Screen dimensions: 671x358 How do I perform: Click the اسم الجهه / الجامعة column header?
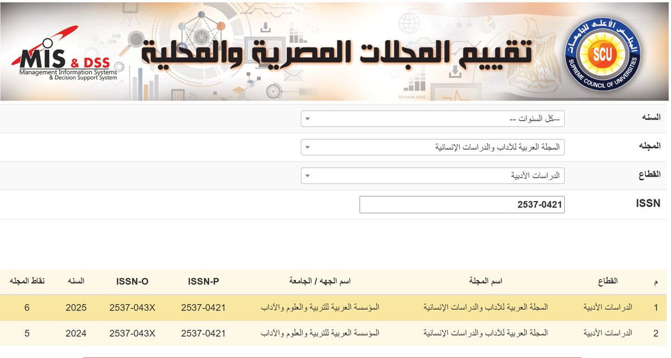320,281
